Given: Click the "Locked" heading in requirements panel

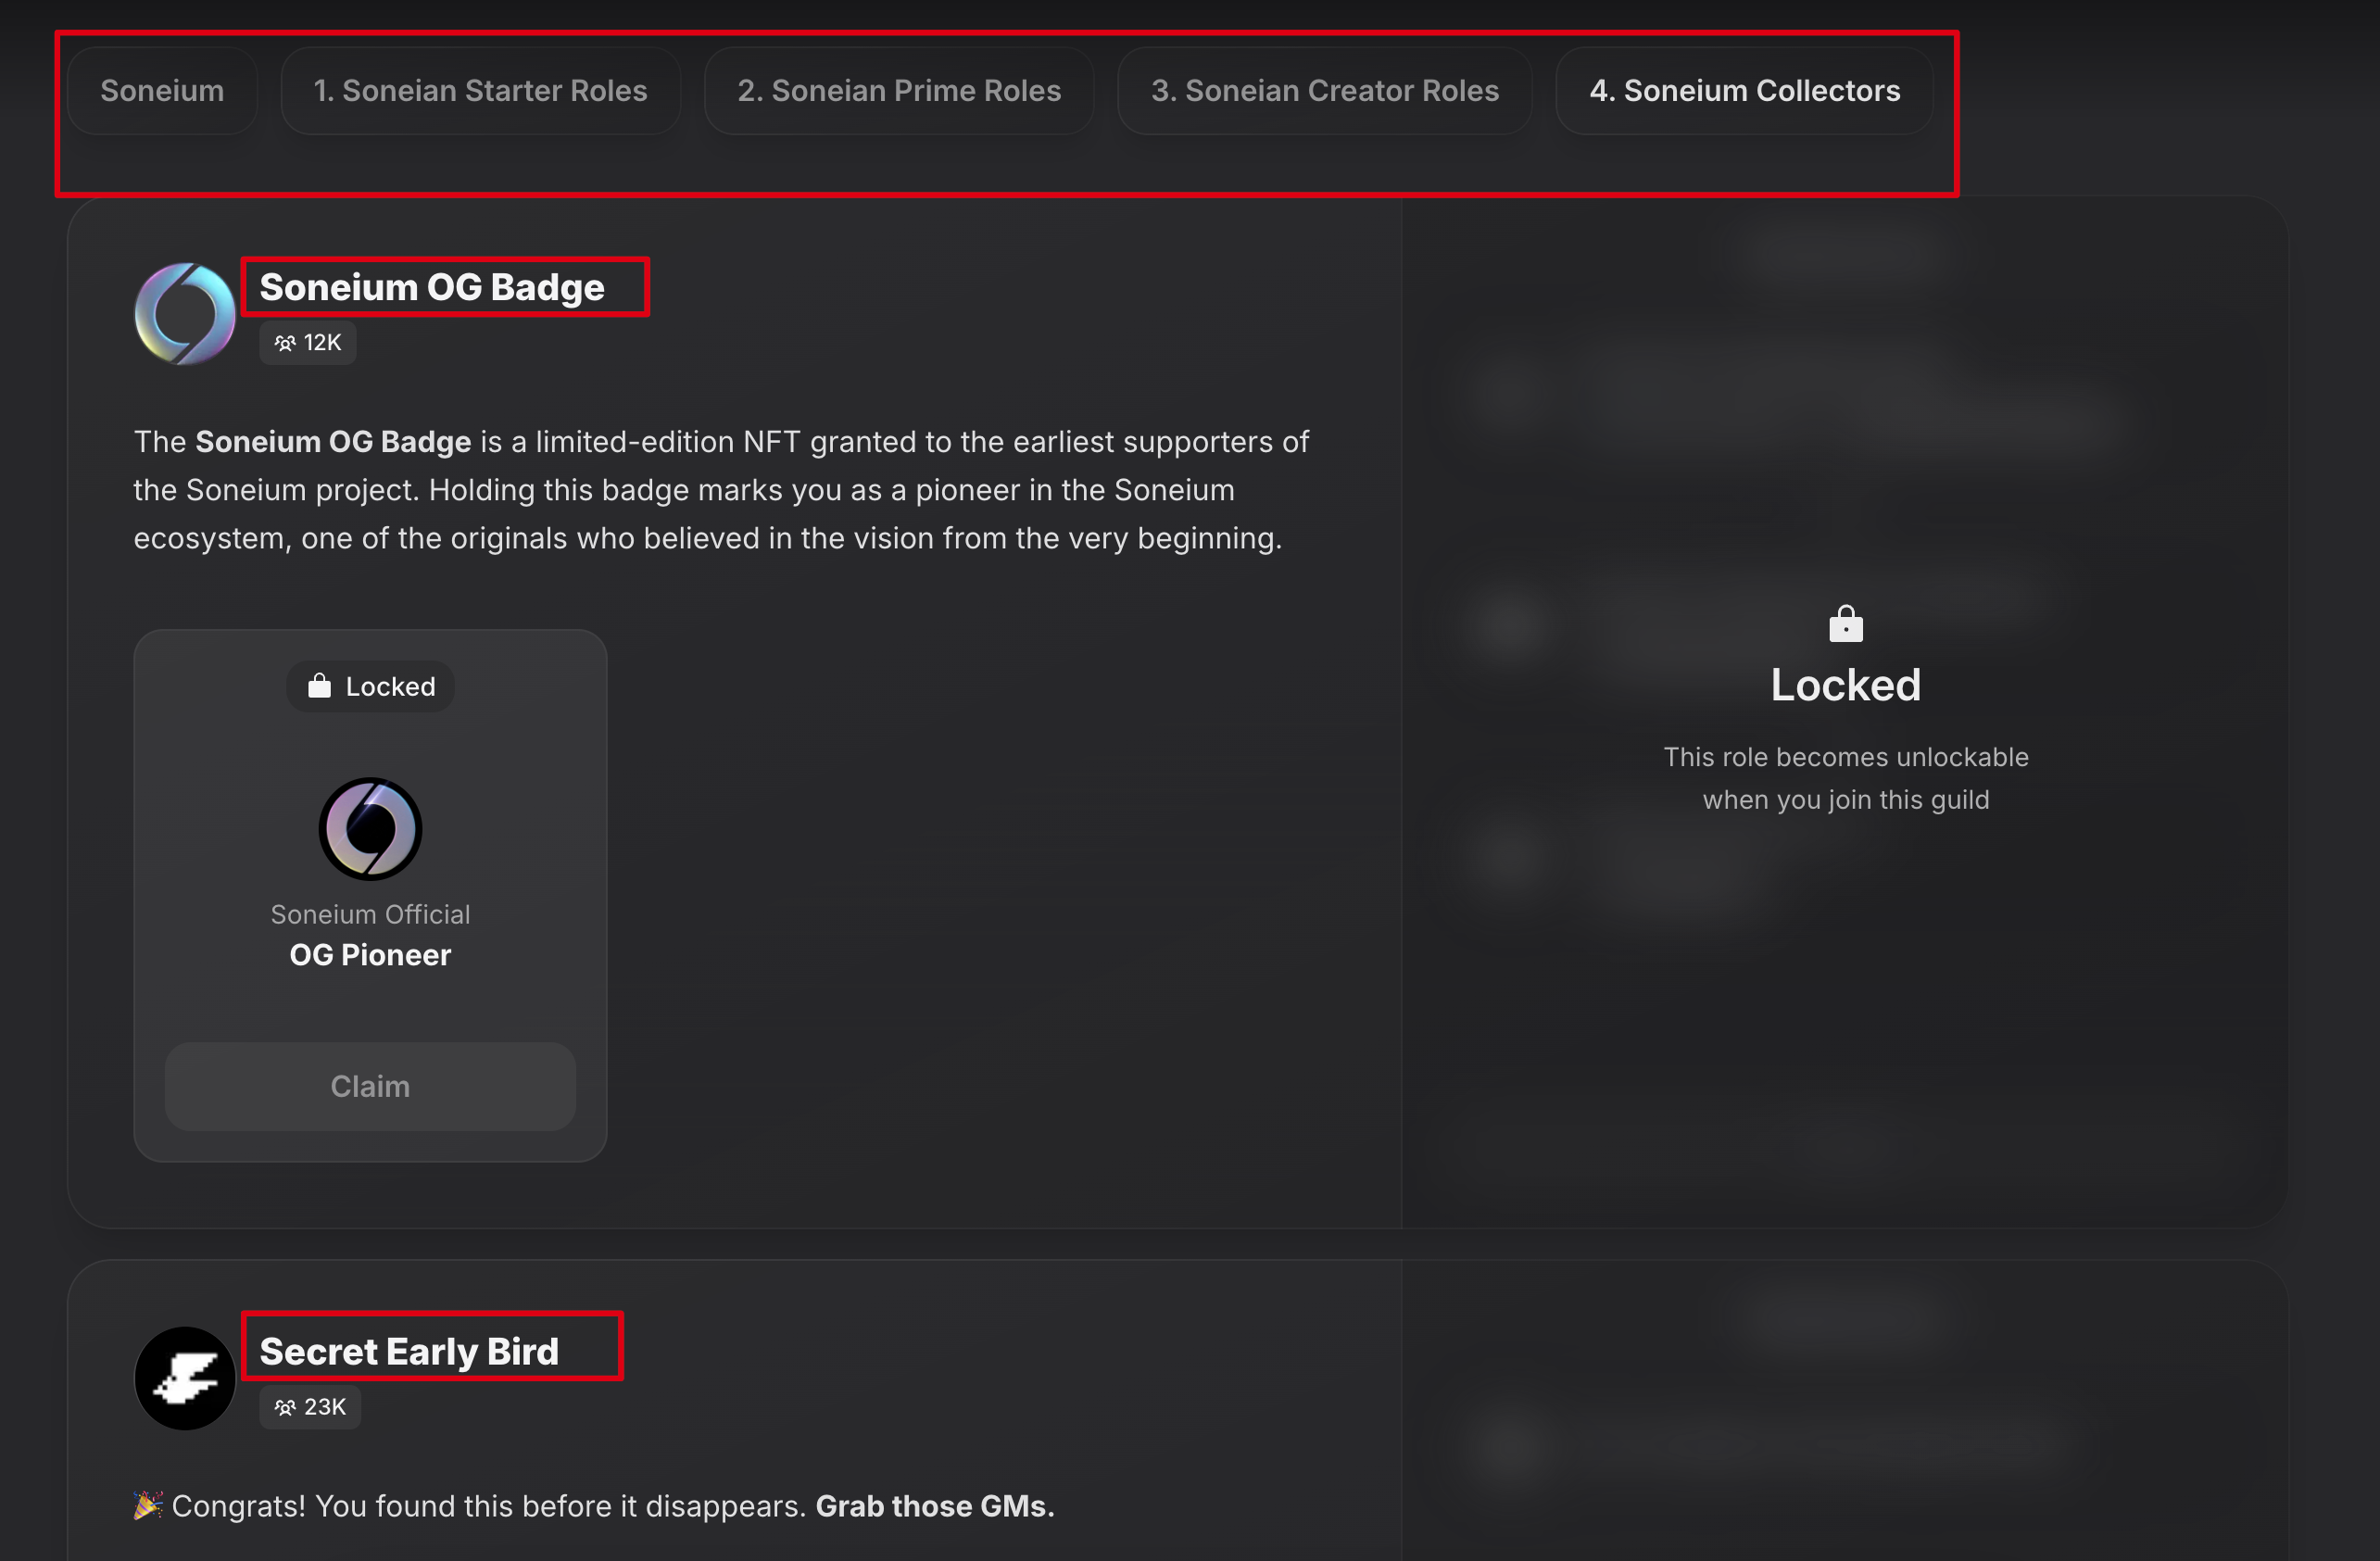Looking at the screenshot, I should (1846, 686).
